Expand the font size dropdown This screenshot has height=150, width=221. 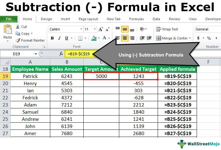95,29
